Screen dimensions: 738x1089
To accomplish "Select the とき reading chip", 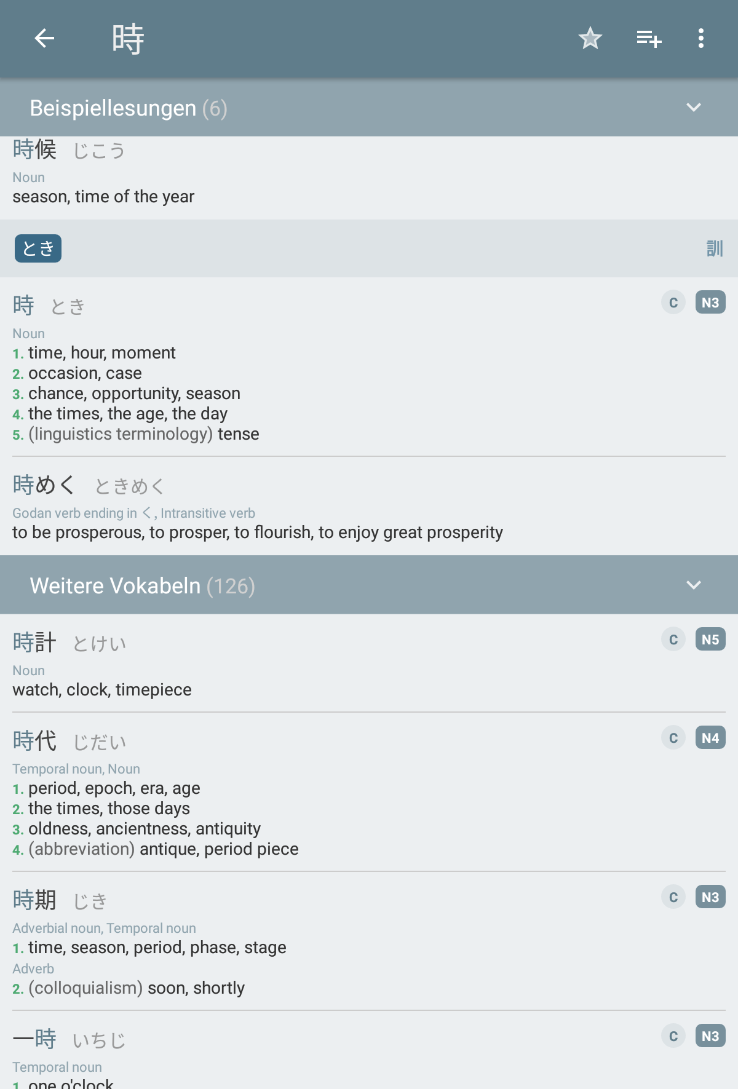I will (38, 248).
